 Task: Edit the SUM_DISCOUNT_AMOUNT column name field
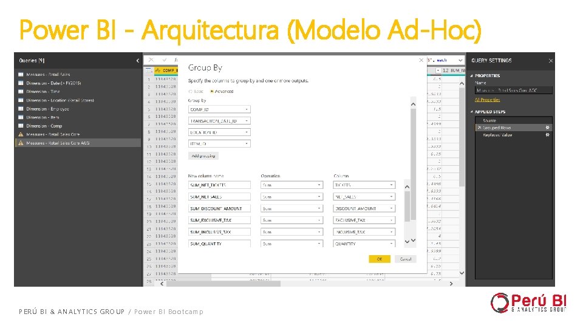pos(219,208)
